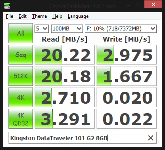This screenshot has width=165, height=150.
Task: Open the Help menu
Action: coord(57,16)
